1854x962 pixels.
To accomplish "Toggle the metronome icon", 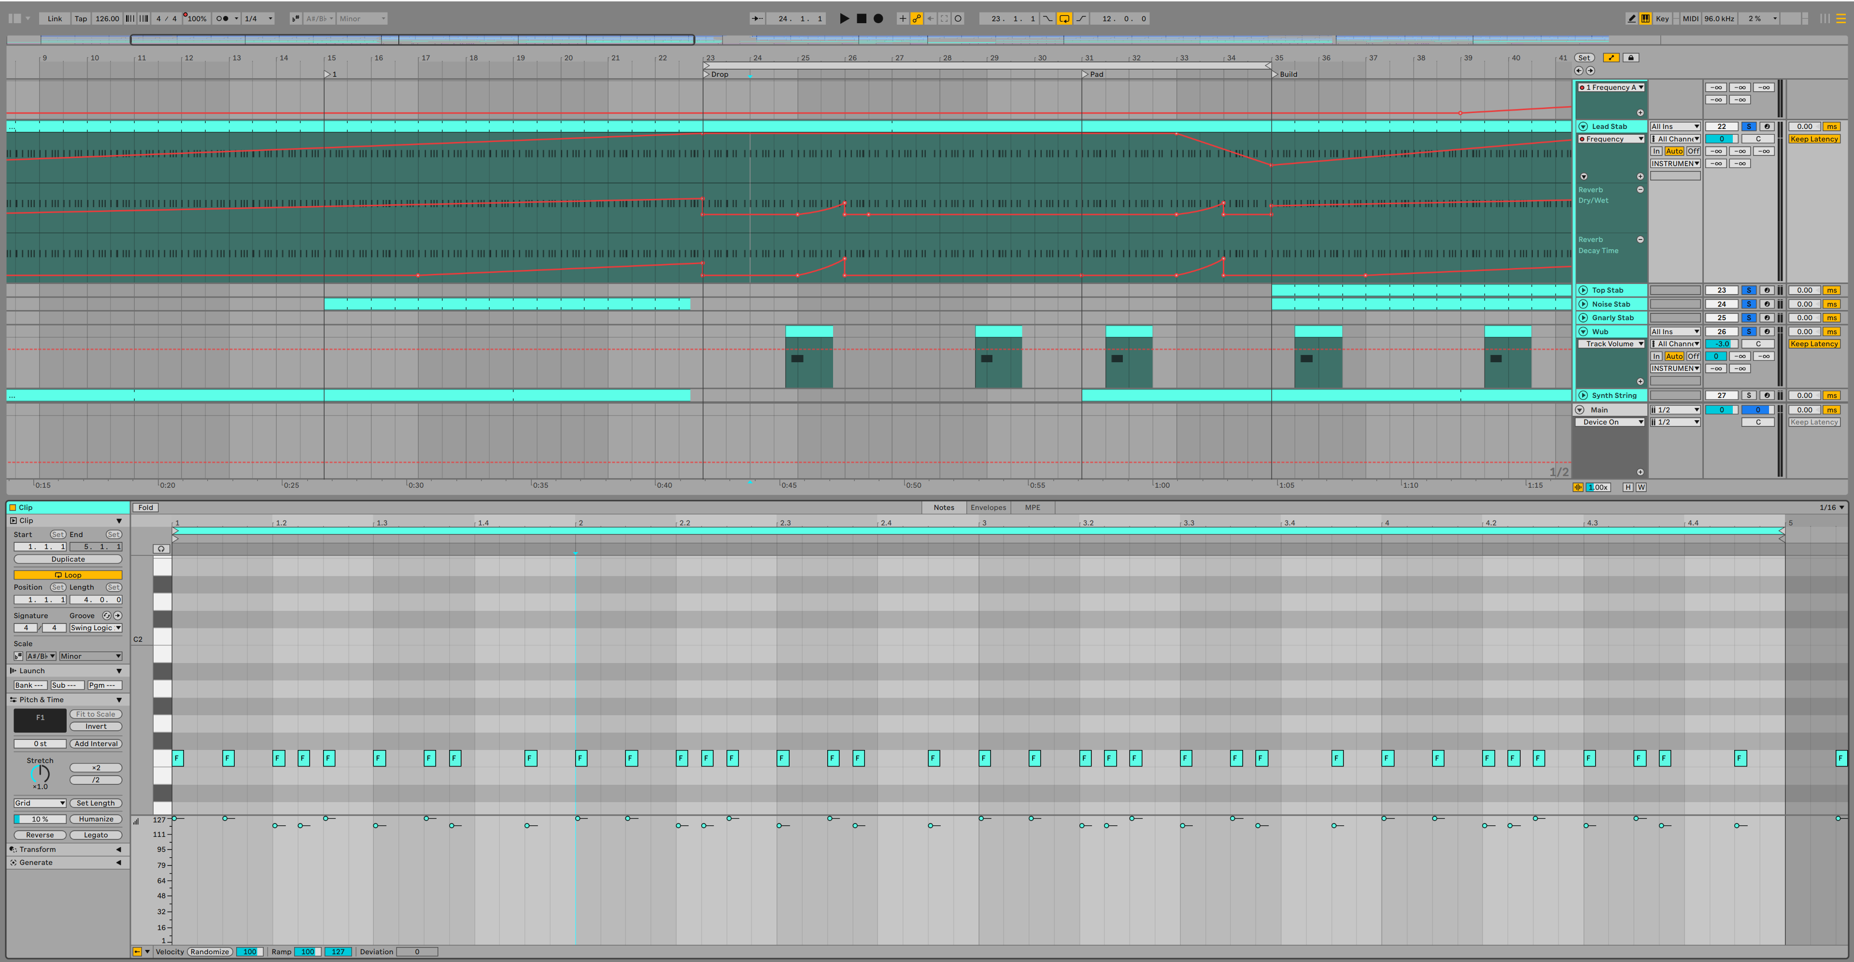I will coord(223,19).
